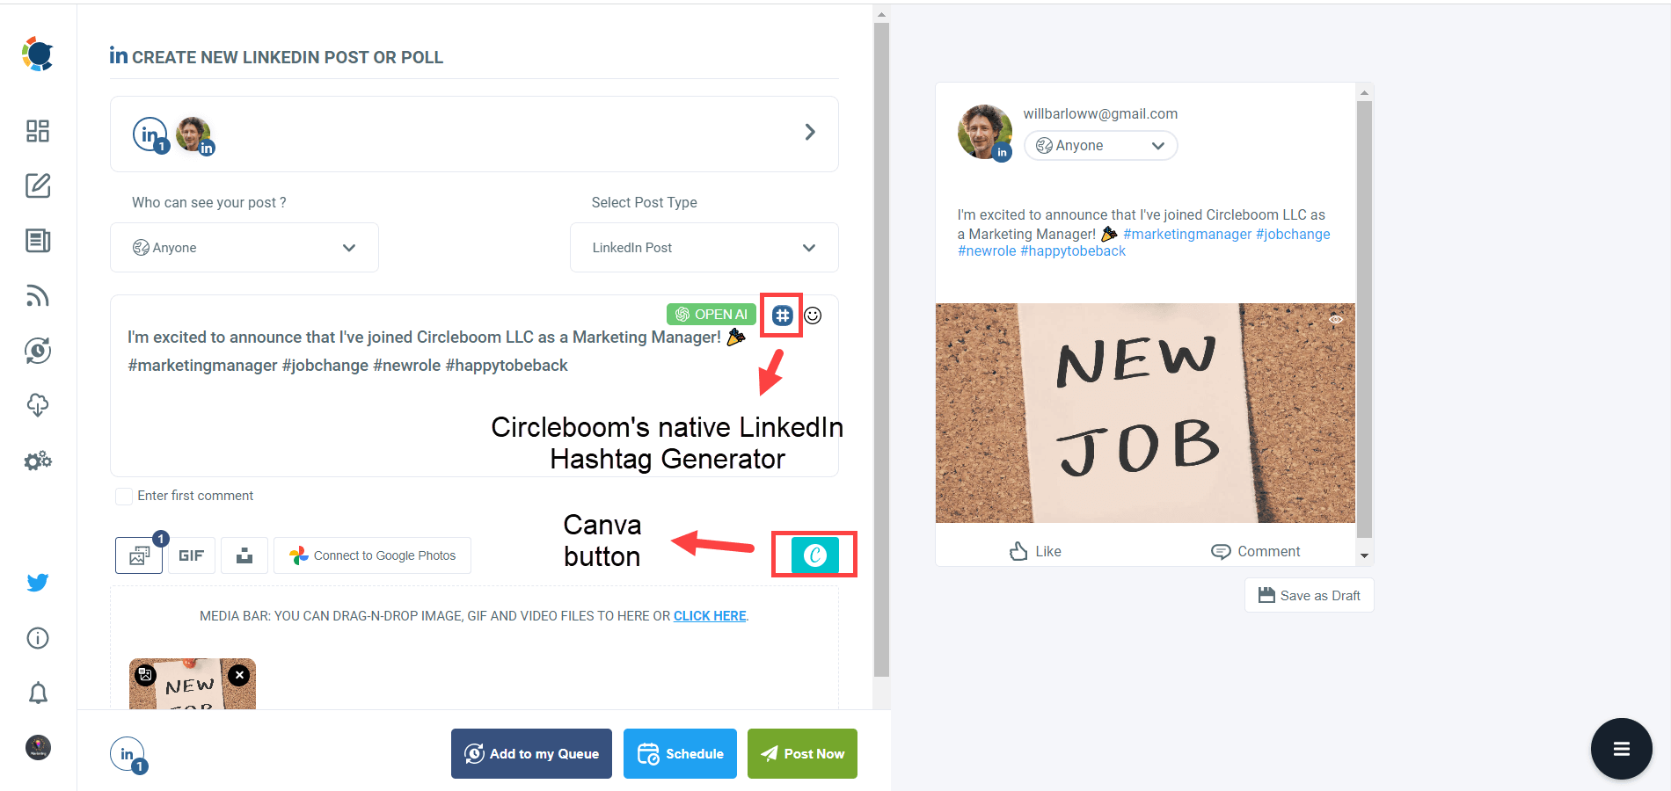The width and height of the screenshot is (1671, 791).
Task: Click the CLICK HERE media upload link
Action: [x=709, y=615]
